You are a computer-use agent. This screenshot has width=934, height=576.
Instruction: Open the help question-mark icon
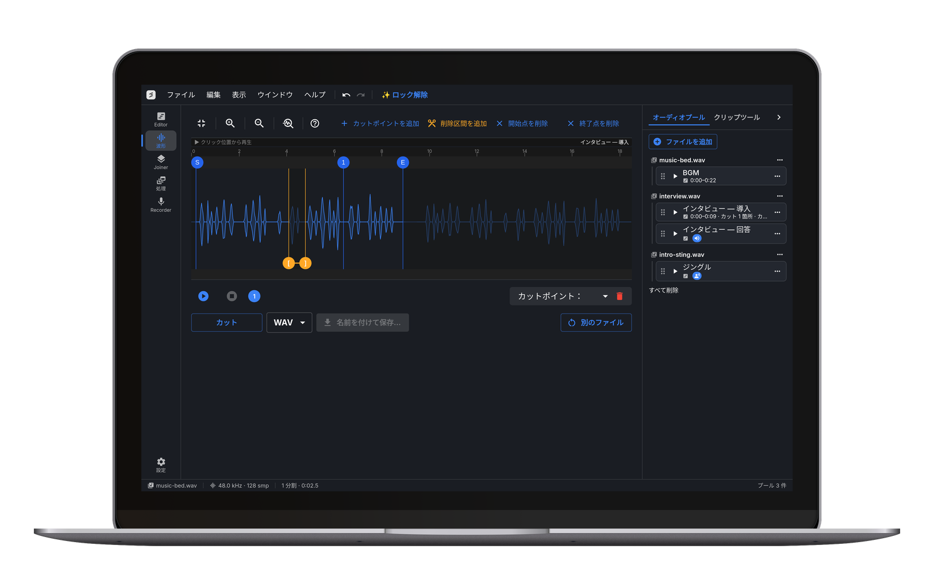(315, 123)
